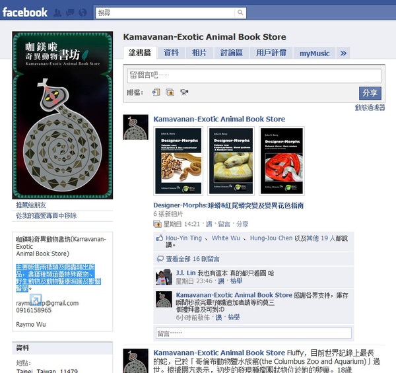Expand more tabs with double-arrow
The image size is (396, 373).
click(343, 53)
